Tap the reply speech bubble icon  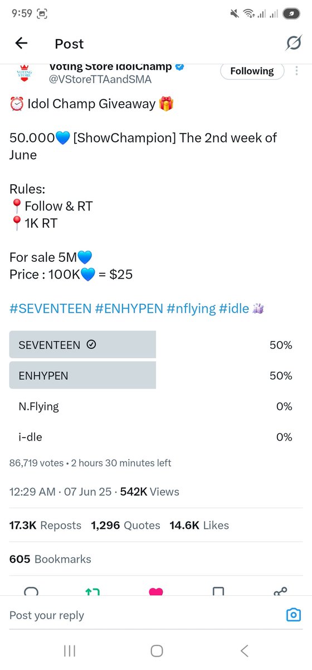tap(32, 591)
